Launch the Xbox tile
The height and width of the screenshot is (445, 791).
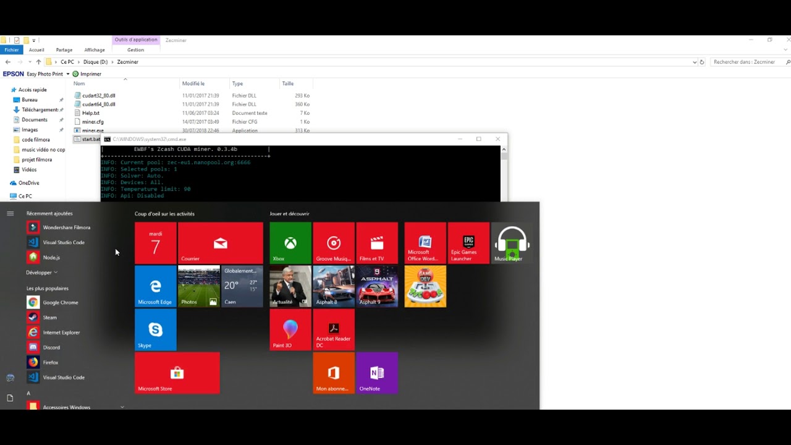click(290, 243)
